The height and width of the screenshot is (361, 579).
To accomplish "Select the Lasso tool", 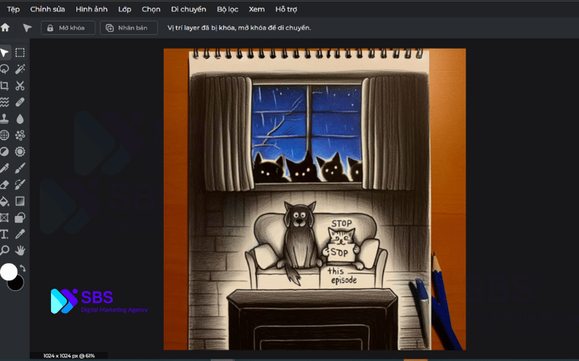I will click(5, 69).
